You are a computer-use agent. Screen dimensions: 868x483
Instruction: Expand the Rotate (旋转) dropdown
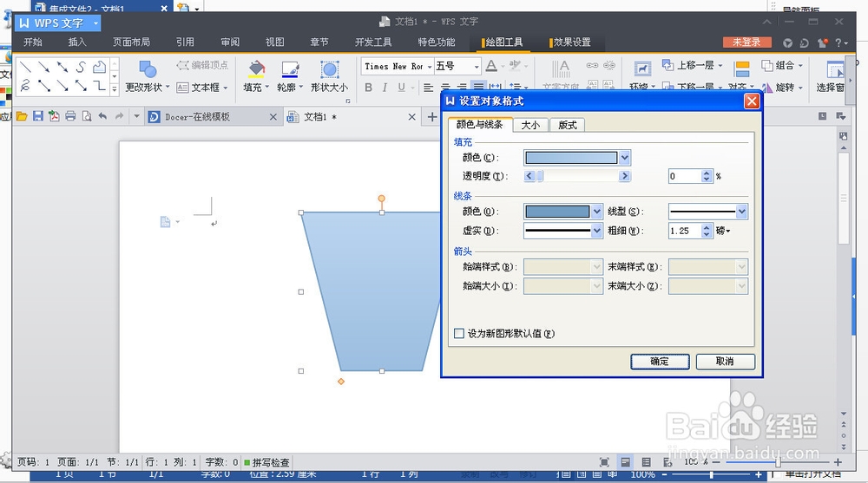tap(800, 88)
